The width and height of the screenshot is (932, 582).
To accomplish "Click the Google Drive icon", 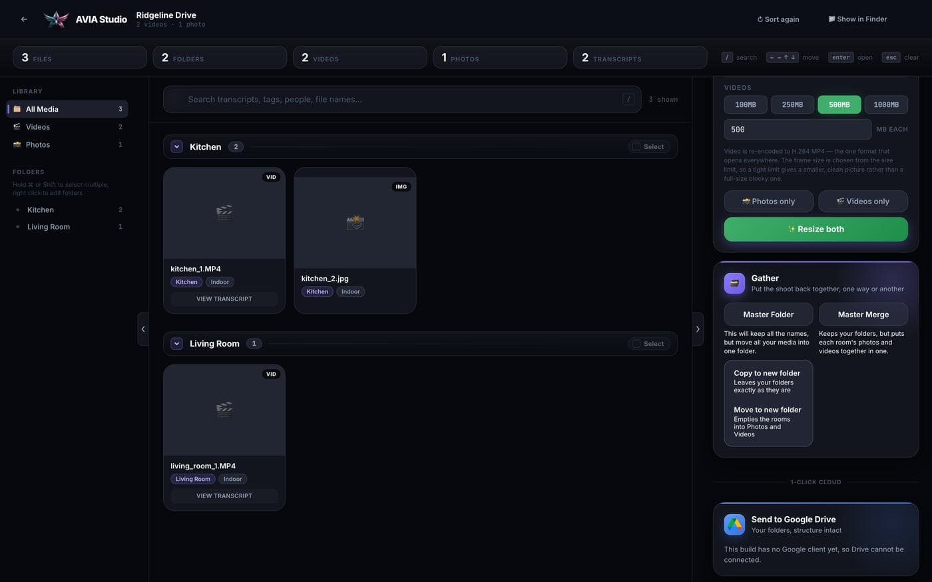I will click(734, 525).
